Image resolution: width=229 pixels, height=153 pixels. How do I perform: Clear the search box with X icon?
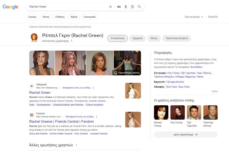(110, 7)
